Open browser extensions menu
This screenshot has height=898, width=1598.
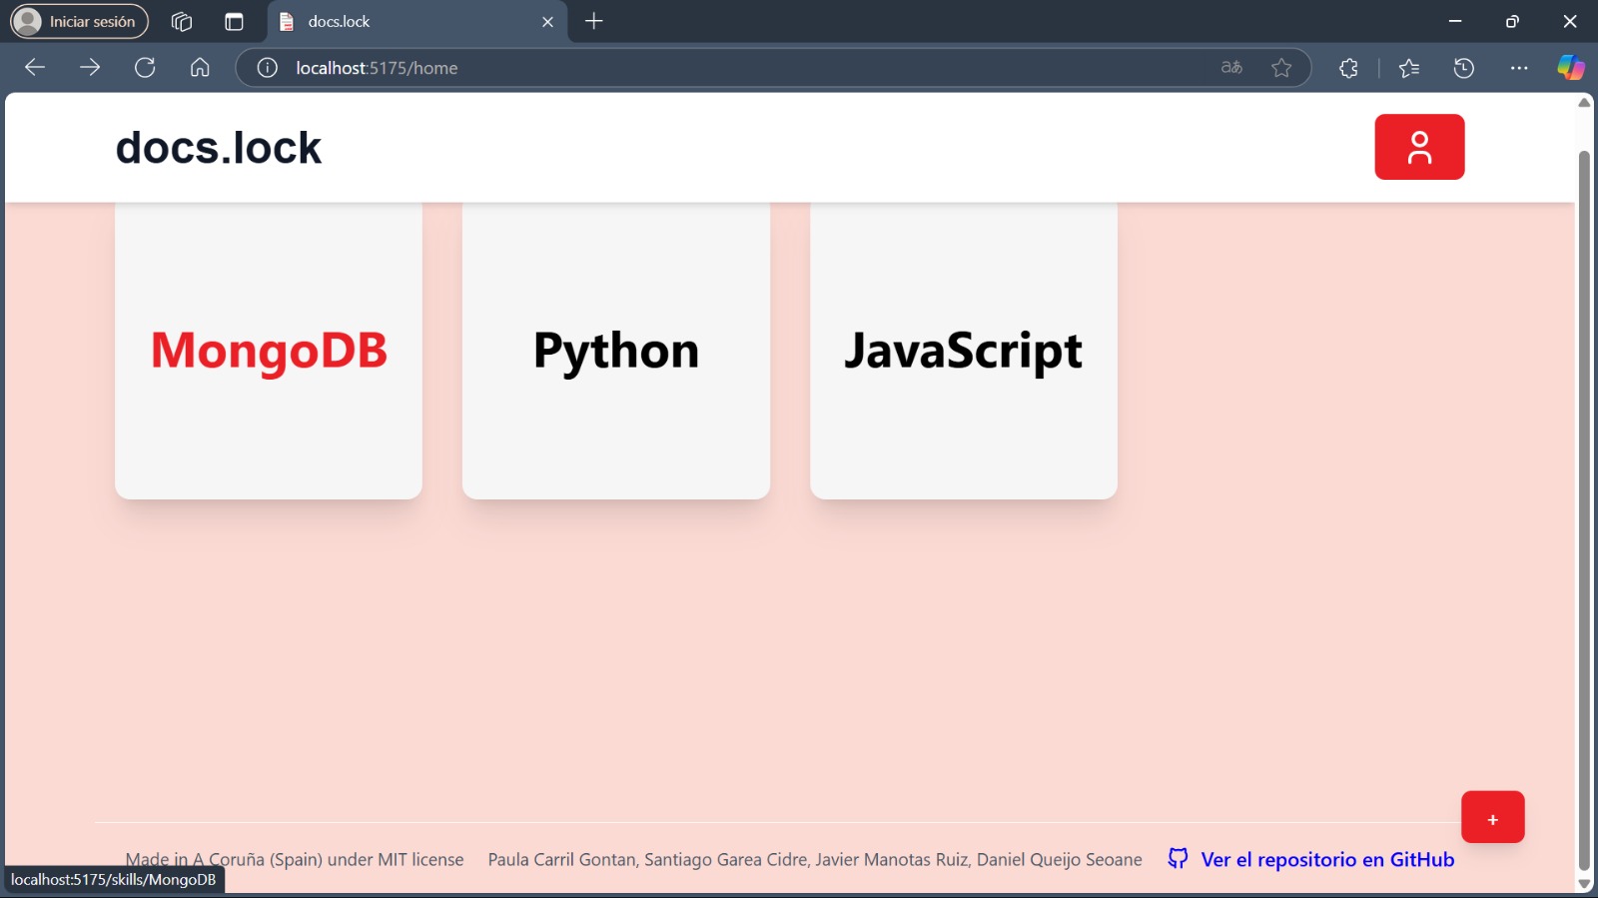pos(1348,68)
